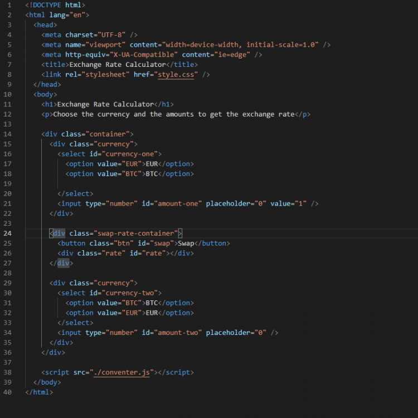Screen dimensions: 418x418
Task: Click the closing body tag on line 39
Action: point(47,382)
